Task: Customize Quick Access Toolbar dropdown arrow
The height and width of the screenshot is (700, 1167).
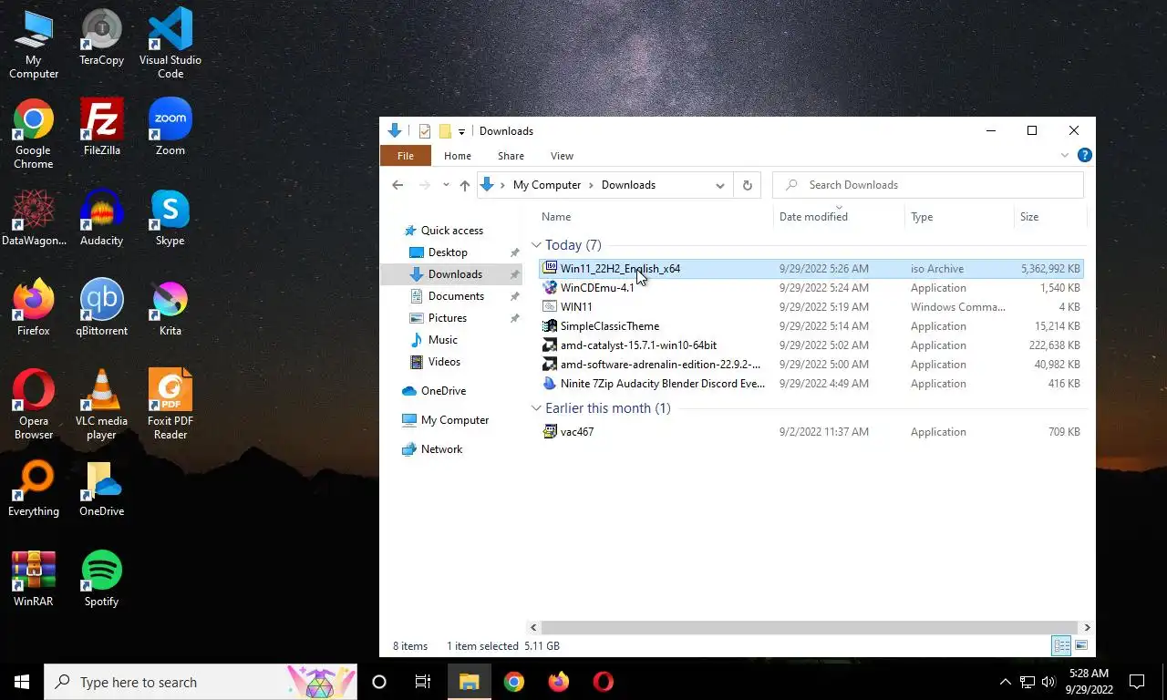Action: 461,131
